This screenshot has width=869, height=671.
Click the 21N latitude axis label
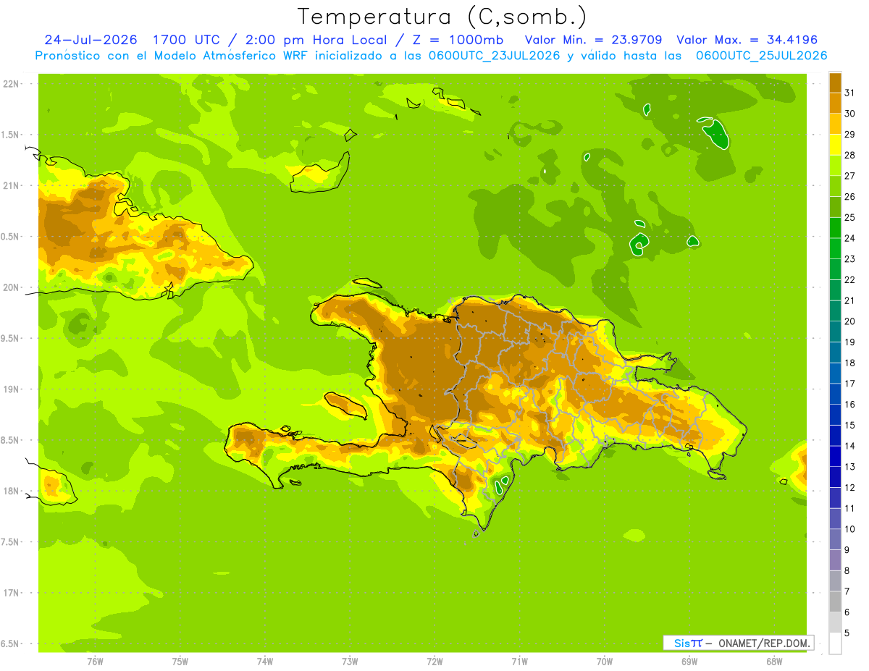[x=12, y=185]
